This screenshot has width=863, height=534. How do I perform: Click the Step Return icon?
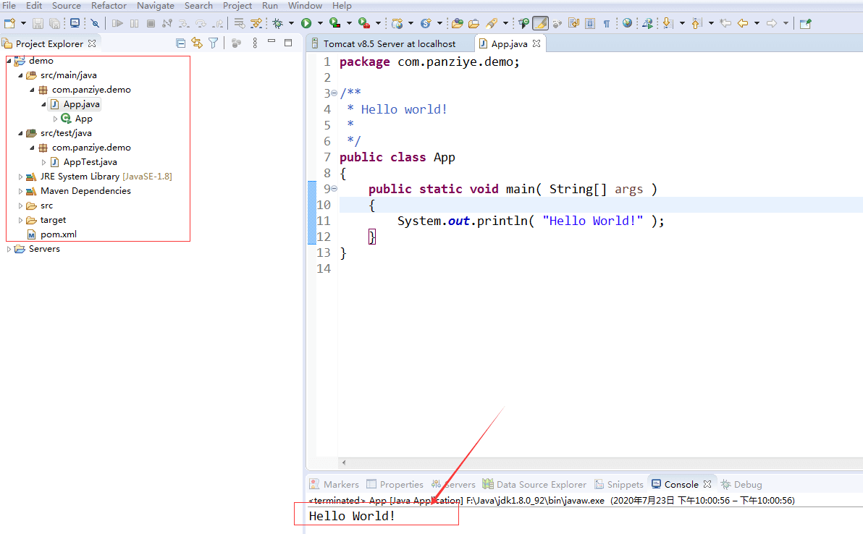pos(218,23)
